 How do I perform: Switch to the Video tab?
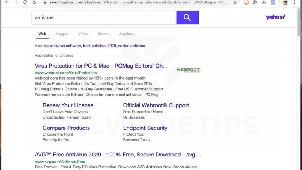pos(83,34)
